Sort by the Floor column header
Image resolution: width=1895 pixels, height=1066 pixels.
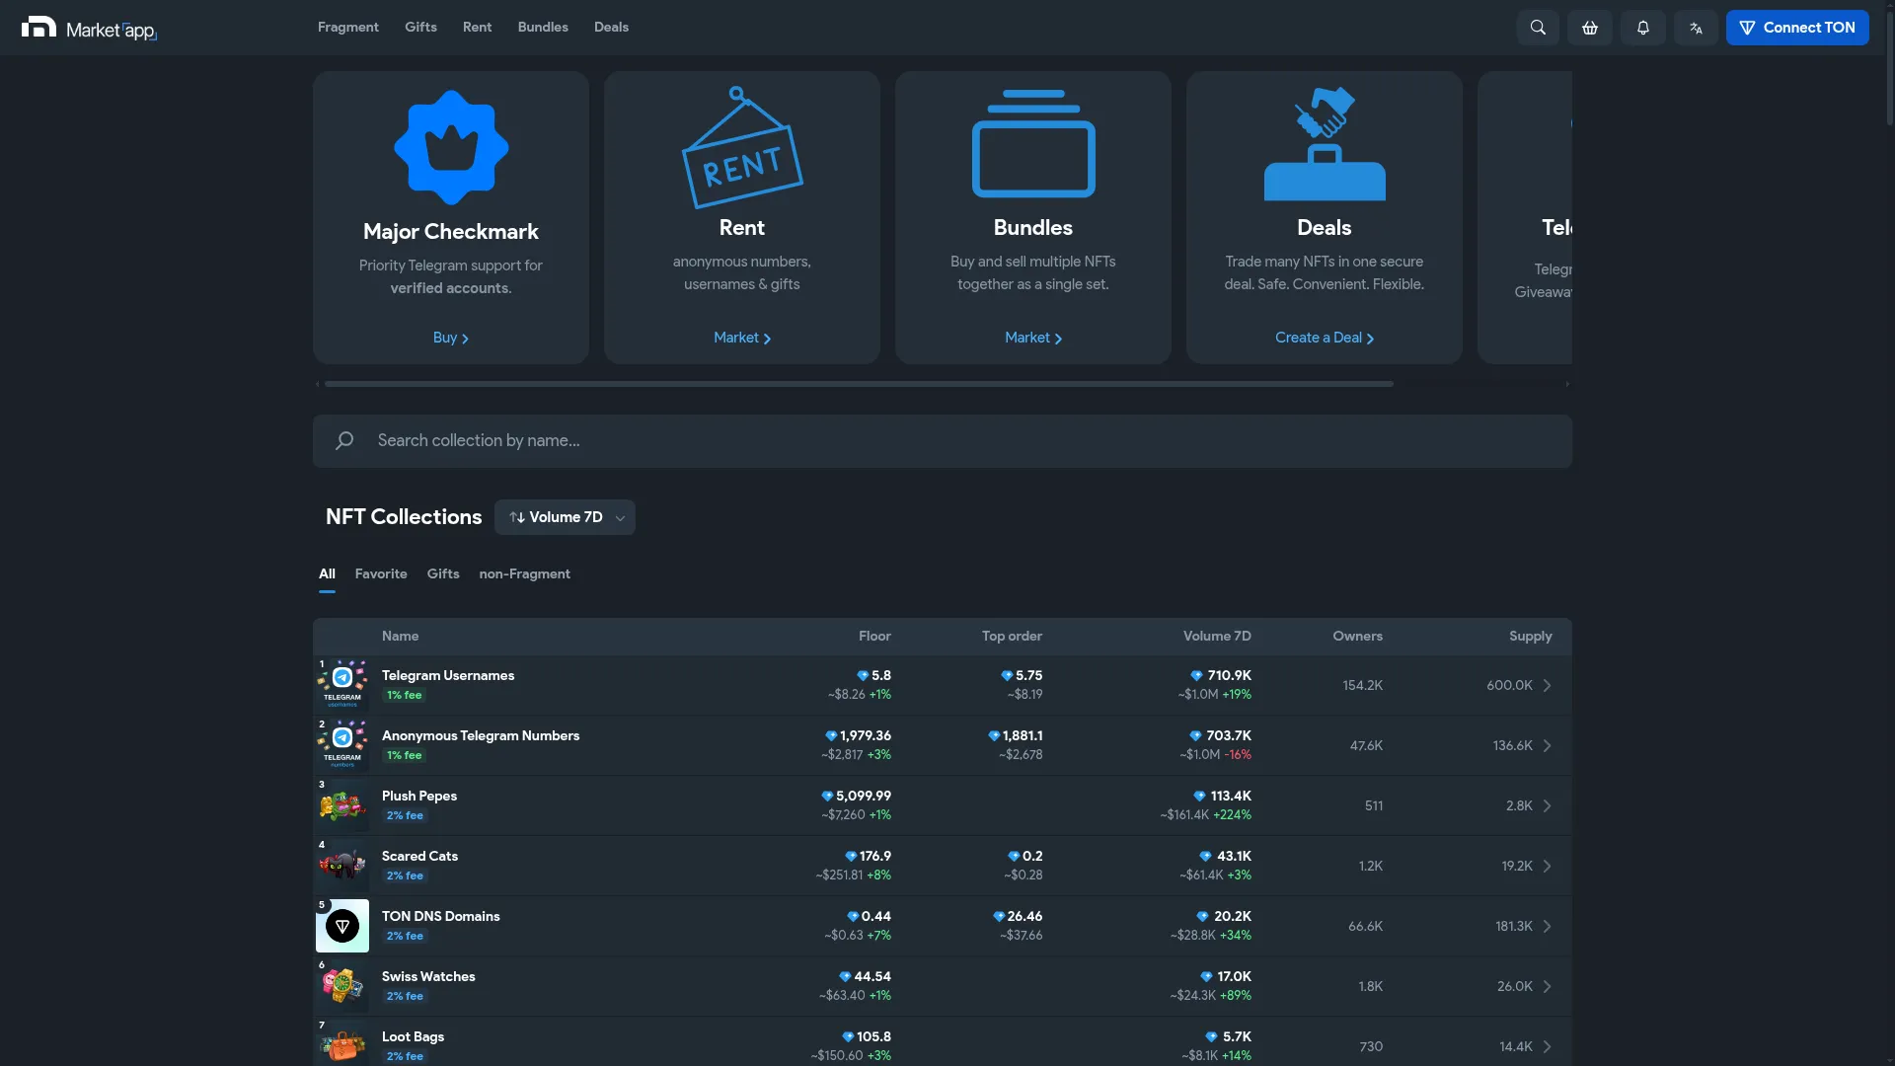pyautogui.click(x=874, y=637)
